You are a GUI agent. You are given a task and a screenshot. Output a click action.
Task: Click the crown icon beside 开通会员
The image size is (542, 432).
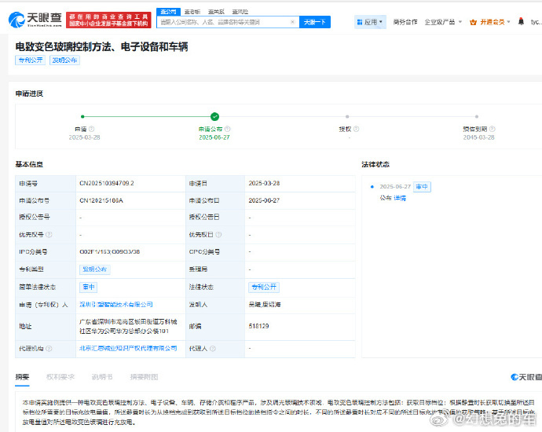[x=473, y=22]
